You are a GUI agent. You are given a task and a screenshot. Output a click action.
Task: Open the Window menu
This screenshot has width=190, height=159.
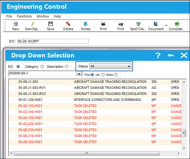click(43, 16)
